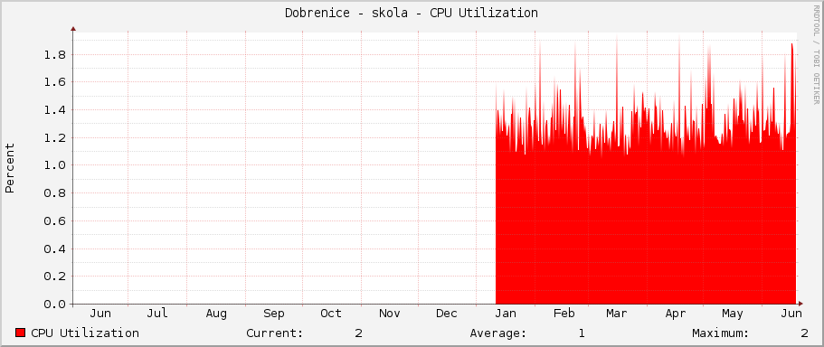The height and width of the screenshot is (347, 824).
Task: Click the 'Jul' month label
Action: [157, 314]
